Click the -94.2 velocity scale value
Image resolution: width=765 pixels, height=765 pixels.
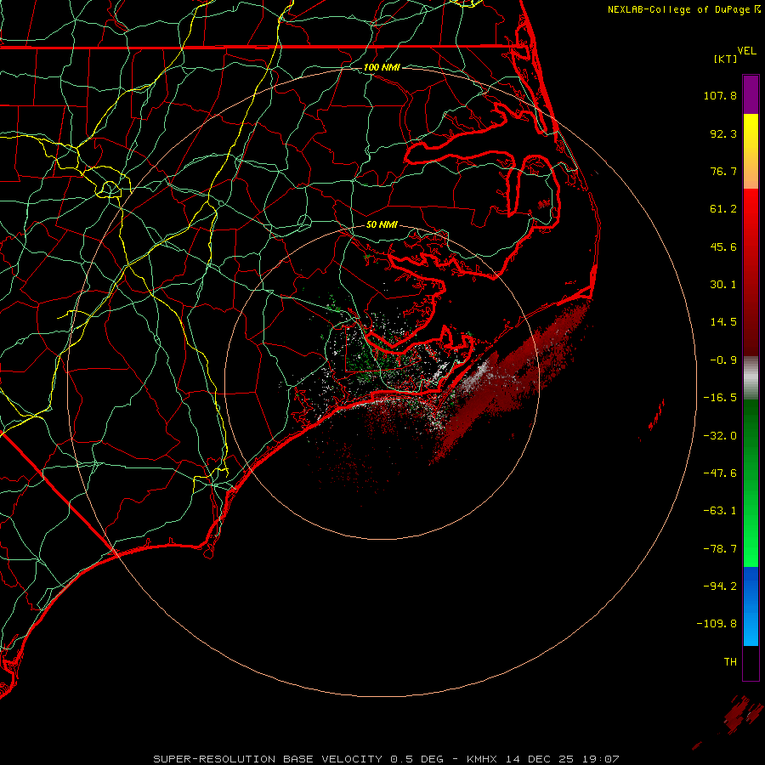(720, 586)
